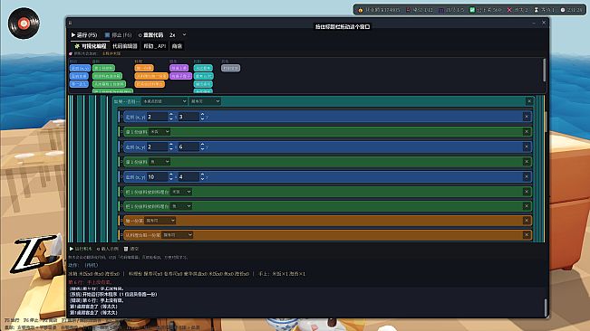This screenshot has width=590, height=331.
Task: Step the x value in the move-to 2, 6 block
Action: click(170, 147)
